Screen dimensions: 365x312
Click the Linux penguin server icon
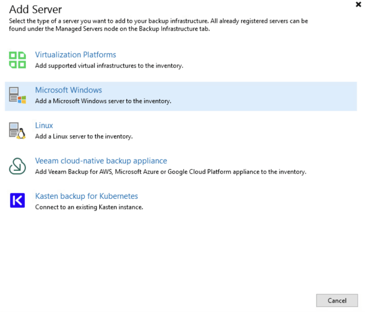pyautogui.click(x=17, y=131)
